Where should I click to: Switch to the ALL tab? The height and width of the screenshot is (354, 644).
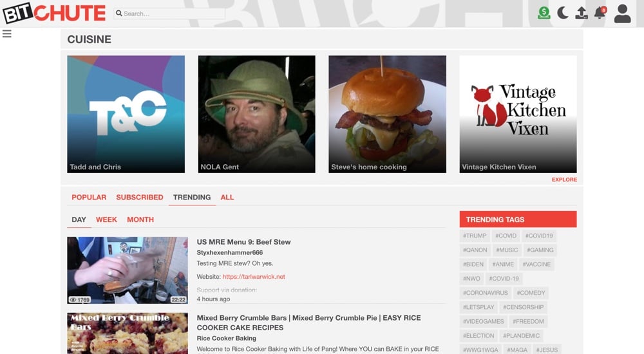pyautogui.click(x=227, y=197)
